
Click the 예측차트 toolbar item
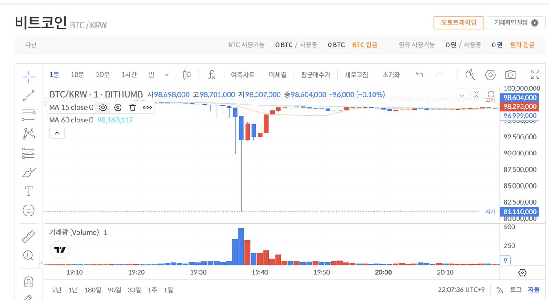point(243,75)
